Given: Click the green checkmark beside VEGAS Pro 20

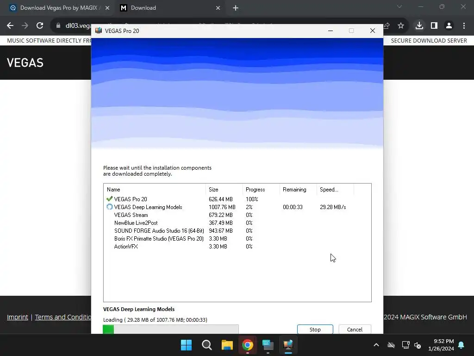Looking at the screenshot, I should [x=109, y=199].
